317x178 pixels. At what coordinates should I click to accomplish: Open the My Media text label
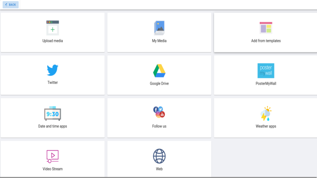coord(159,41)
